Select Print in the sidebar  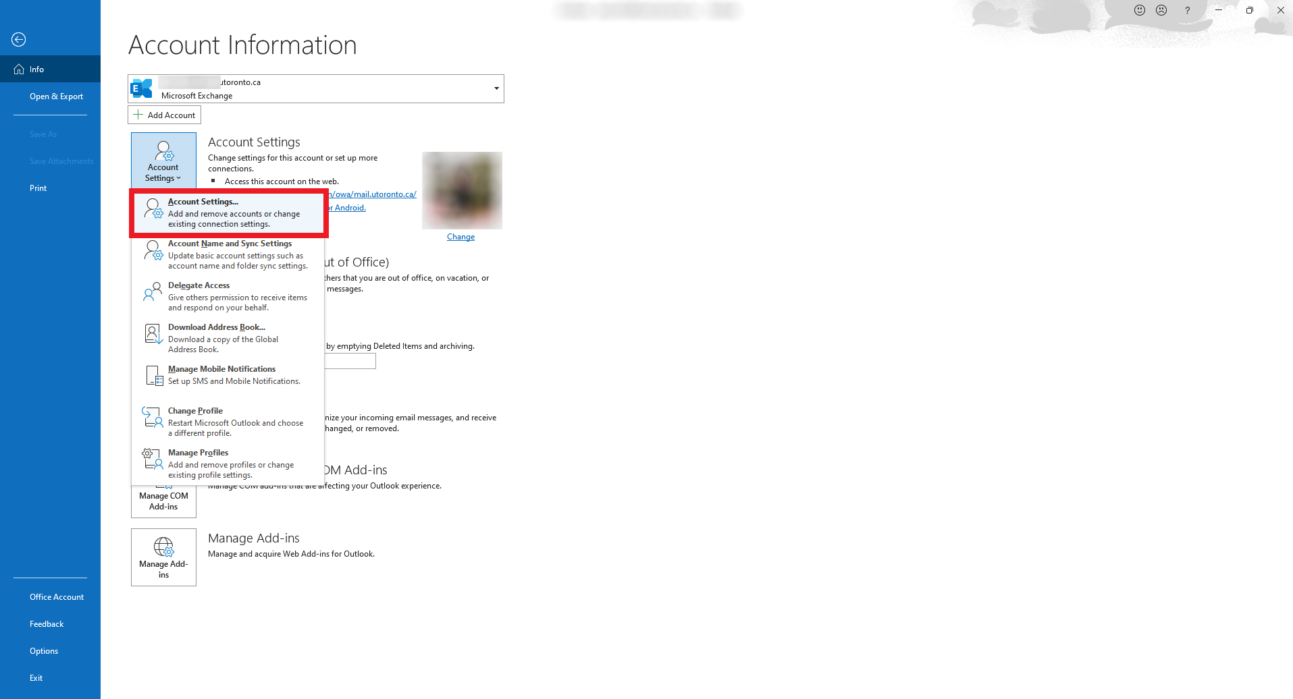[x=50, y=188]
